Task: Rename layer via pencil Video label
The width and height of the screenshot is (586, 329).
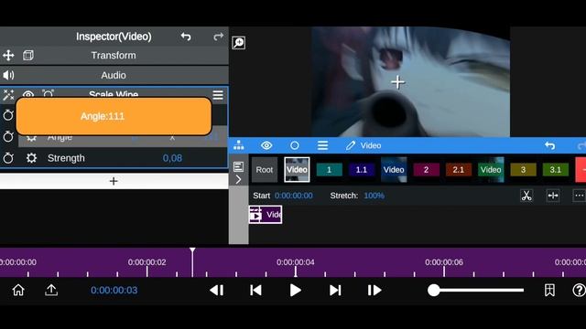Action: coord(364,145)
